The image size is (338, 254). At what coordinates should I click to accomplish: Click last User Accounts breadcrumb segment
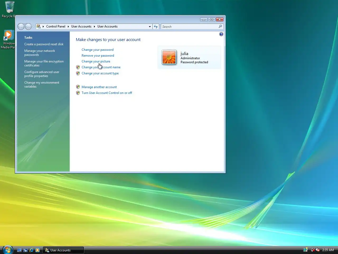107,26
